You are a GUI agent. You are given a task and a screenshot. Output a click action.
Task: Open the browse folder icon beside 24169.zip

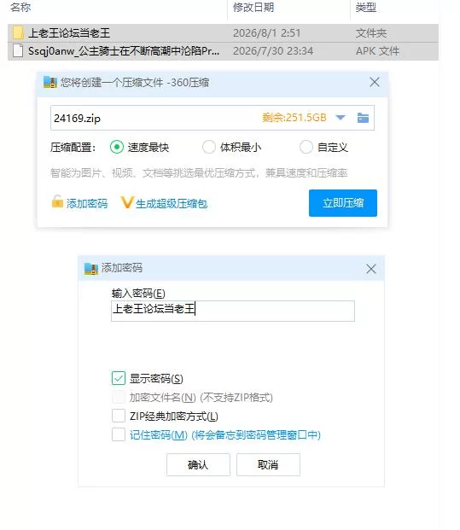coord(363,118)
